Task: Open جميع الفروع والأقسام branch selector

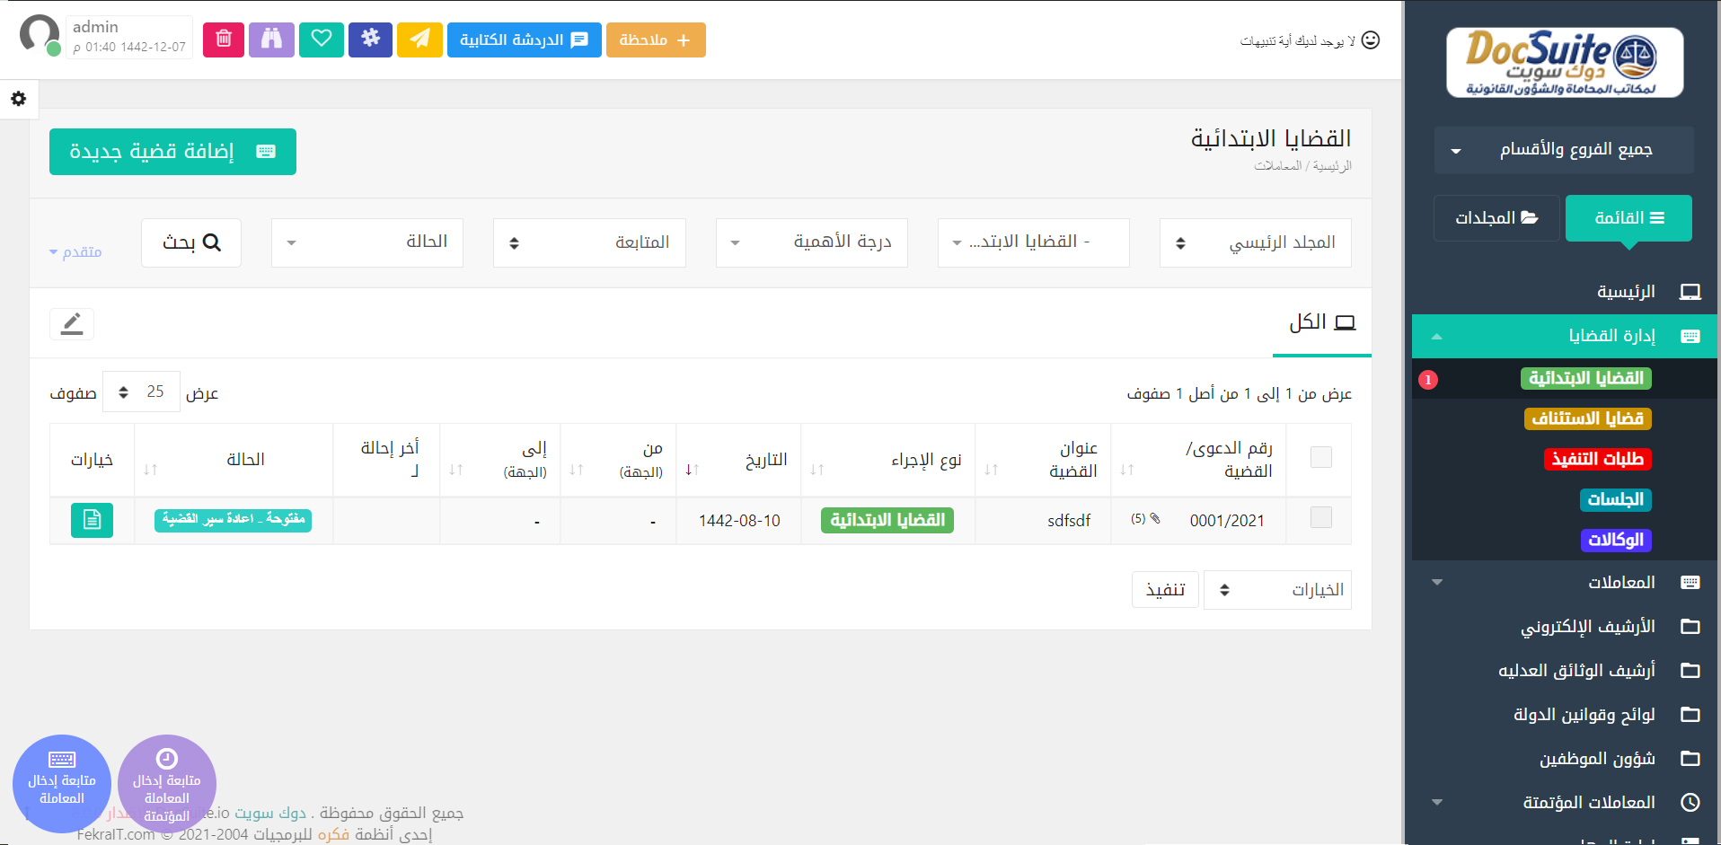Action: (x=1564, y=150)
